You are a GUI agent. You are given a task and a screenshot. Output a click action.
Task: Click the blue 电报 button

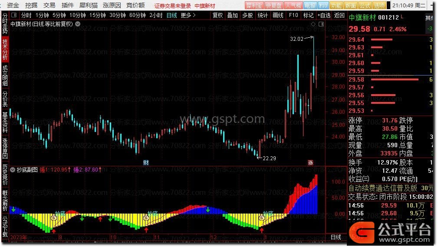coord(310,5)
